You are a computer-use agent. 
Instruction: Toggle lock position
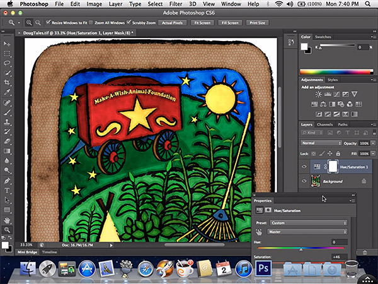[329, 153]
